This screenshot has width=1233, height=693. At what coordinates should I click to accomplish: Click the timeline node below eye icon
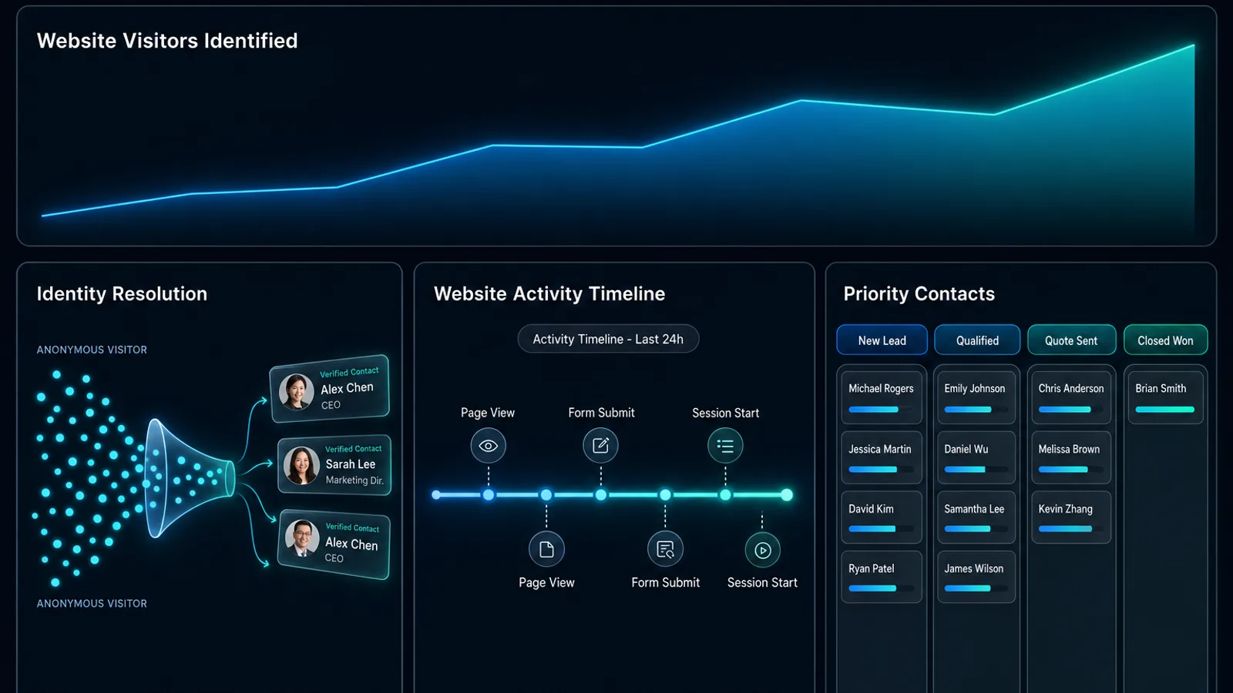click(x=489, y=495)
